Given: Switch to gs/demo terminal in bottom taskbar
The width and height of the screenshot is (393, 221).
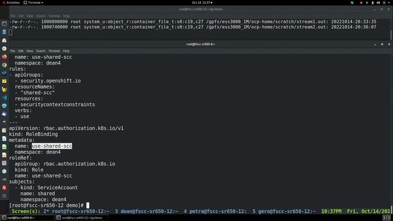Looking at the screenshot, I should [x=82, y=218].
